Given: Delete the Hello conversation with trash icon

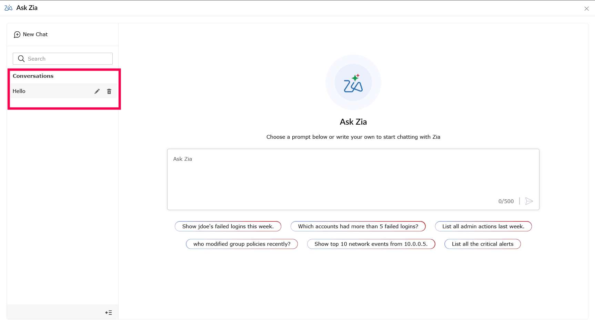Looking at the screenshot, I should click(109, 91).
